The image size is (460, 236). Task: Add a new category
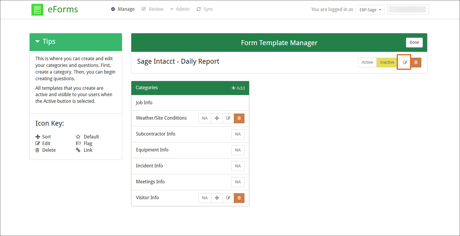(238, 88)
